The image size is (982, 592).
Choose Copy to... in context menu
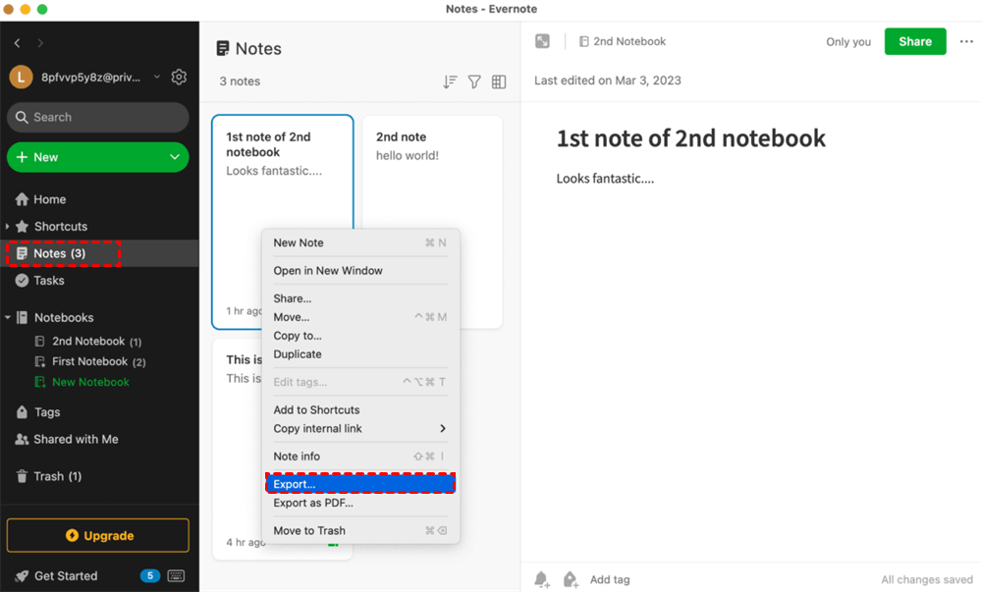coord(360,336)
